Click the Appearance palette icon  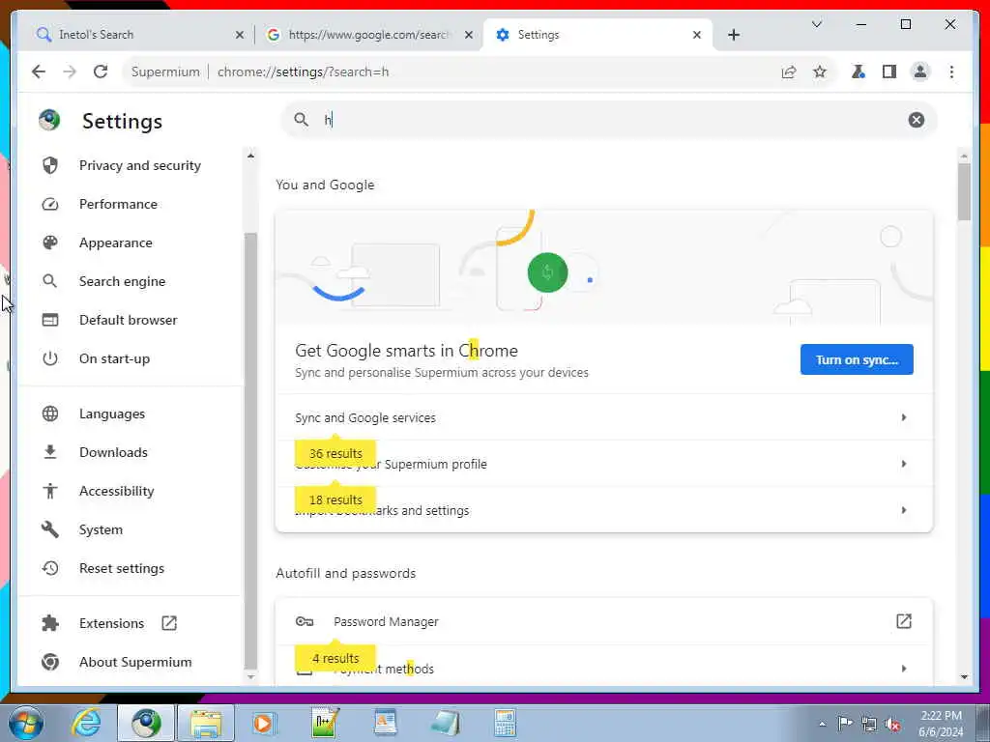coord(50,243)
